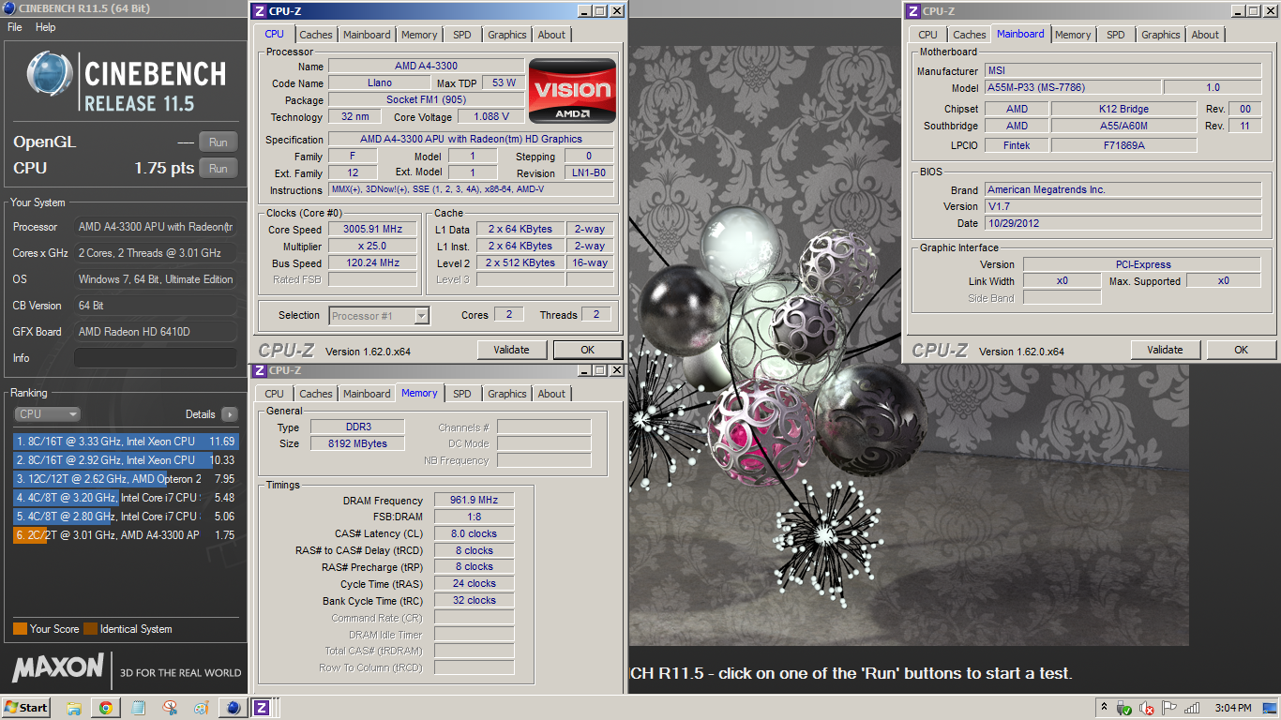
Task: Click the muted volume tray icon
Action: click(1146, 708)
